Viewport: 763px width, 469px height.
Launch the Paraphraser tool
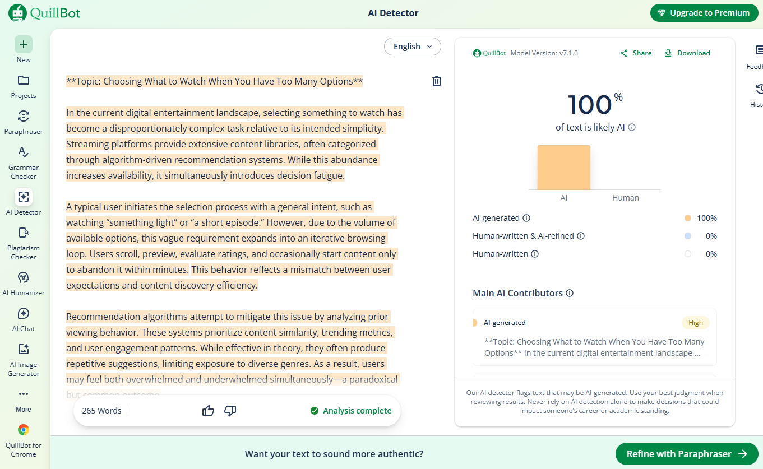(24, 122)
